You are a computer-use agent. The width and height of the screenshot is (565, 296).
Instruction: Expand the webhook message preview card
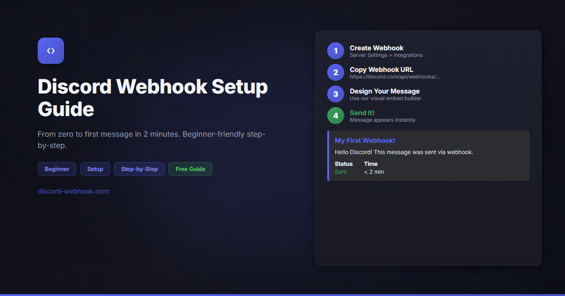pos(428,156)
